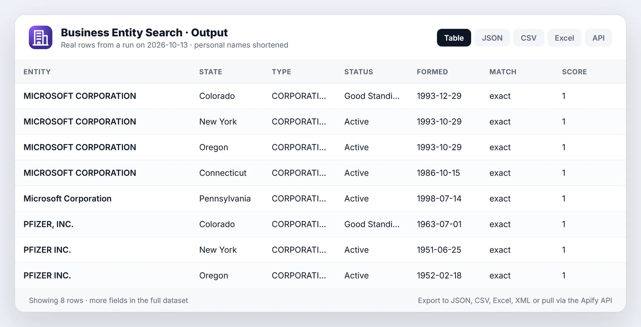Viewport: 641px width, 327px height.
Task: Open the API tab
Action: point(598,38)
